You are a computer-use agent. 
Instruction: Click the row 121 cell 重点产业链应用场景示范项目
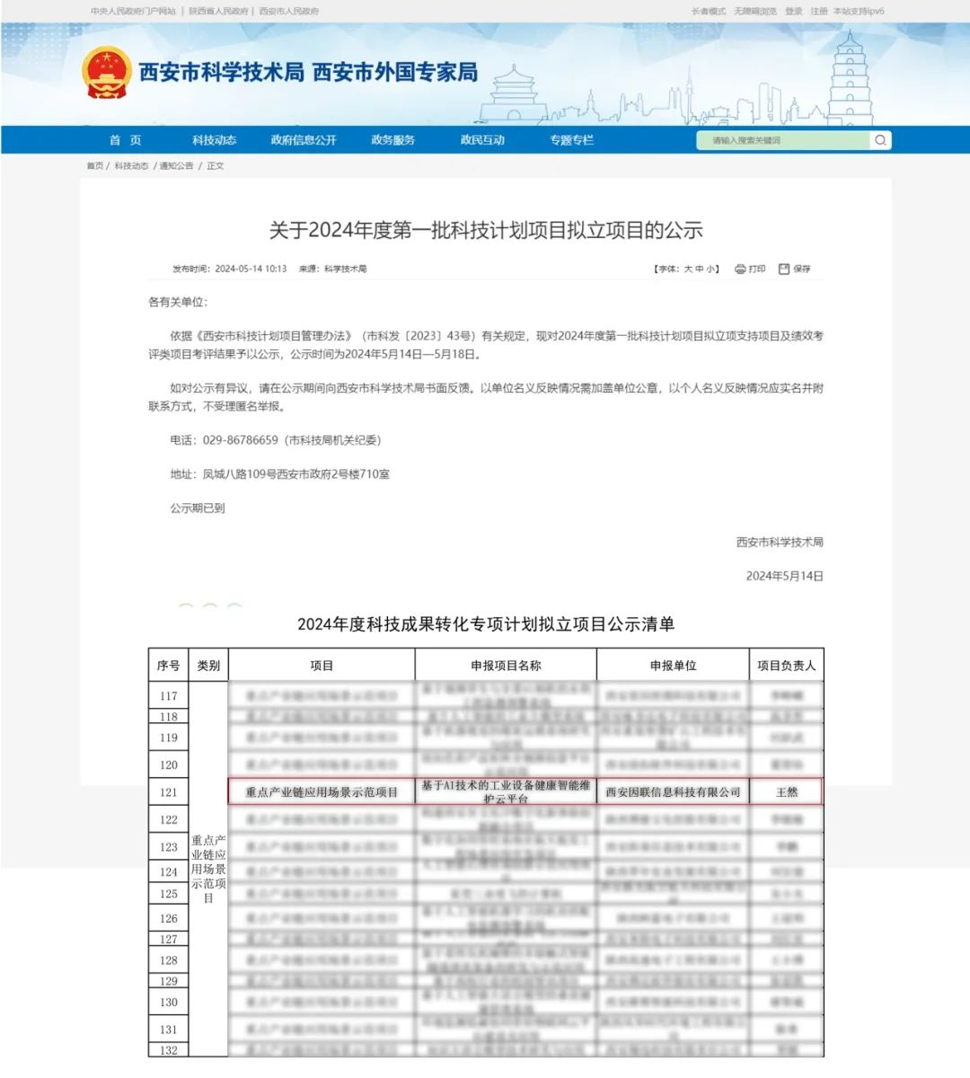tap(322, 792)
